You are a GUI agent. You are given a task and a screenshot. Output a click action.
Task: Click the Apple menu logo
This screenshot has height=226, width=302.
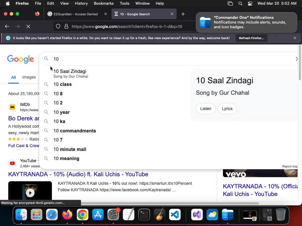click(x=8, y=3)
